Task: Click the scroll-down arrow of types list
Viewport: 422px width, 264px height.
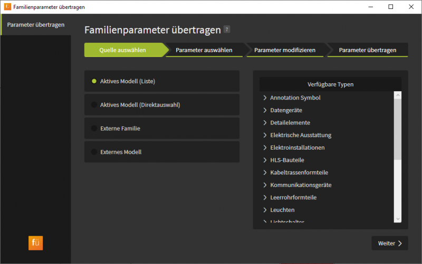Action: tap(398, 219)
